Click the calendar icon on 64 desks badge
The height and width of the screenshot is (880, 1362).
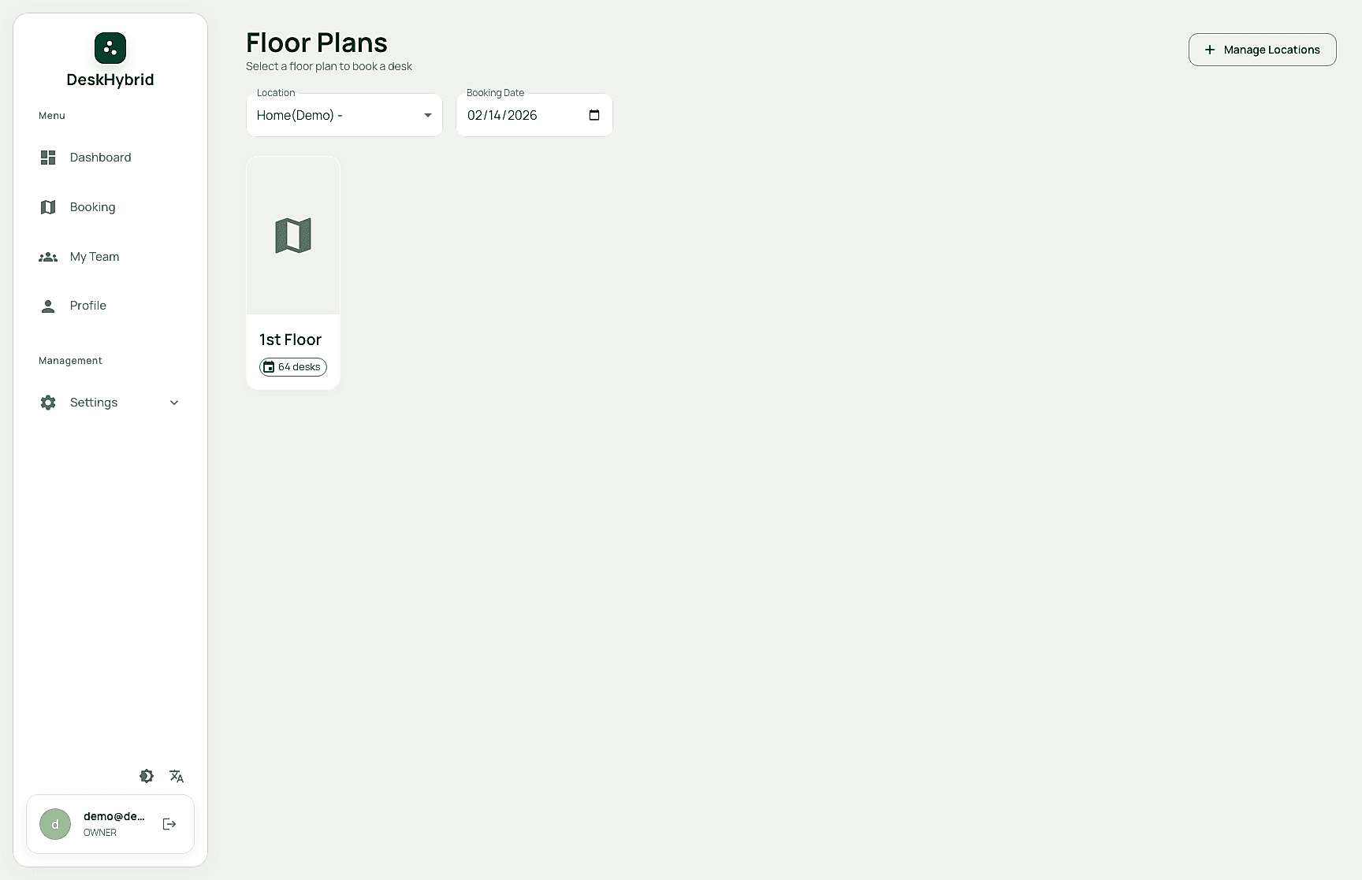tap(269, 367)
